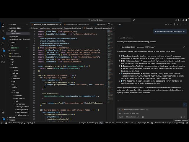Open the Run and Debug view
189x142 pixels.
(x=3, y=44)
